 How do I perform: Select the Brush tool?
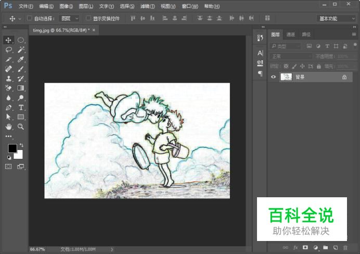click(x=21, y=69)
